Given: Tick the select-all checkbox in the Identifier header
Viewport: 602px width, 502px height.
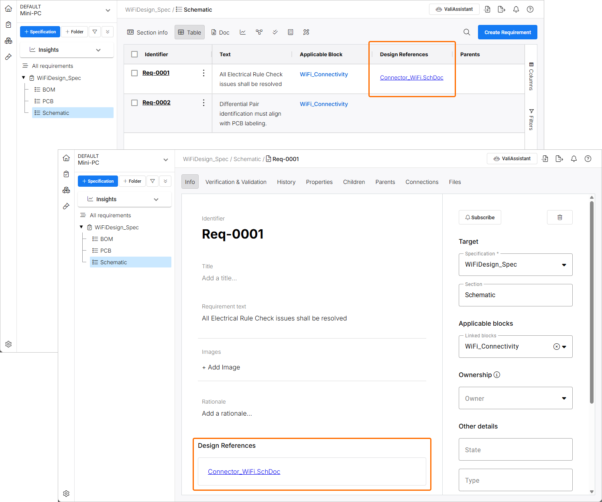Looking at the screenshot, I should [x=134, y=54].
